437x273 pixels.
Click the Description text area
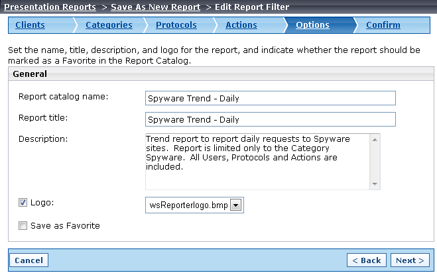coord(257,162)
